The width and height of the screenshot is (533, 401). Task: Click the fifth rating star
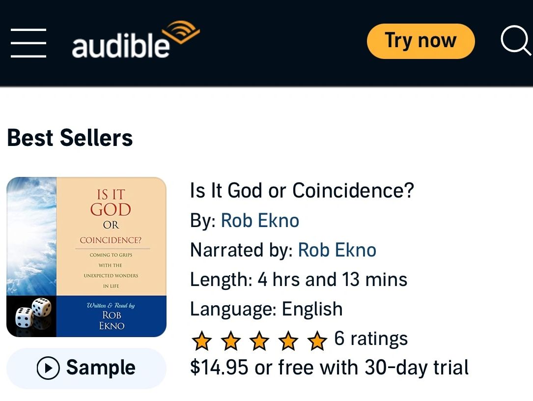tap(318, 340)
